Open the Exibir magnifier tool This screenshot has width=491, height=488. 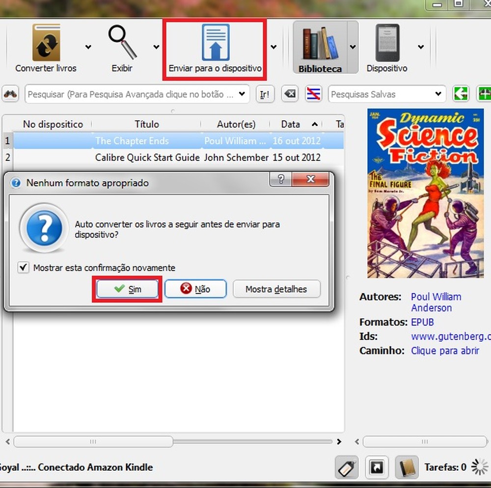click(x=122, y=42)
